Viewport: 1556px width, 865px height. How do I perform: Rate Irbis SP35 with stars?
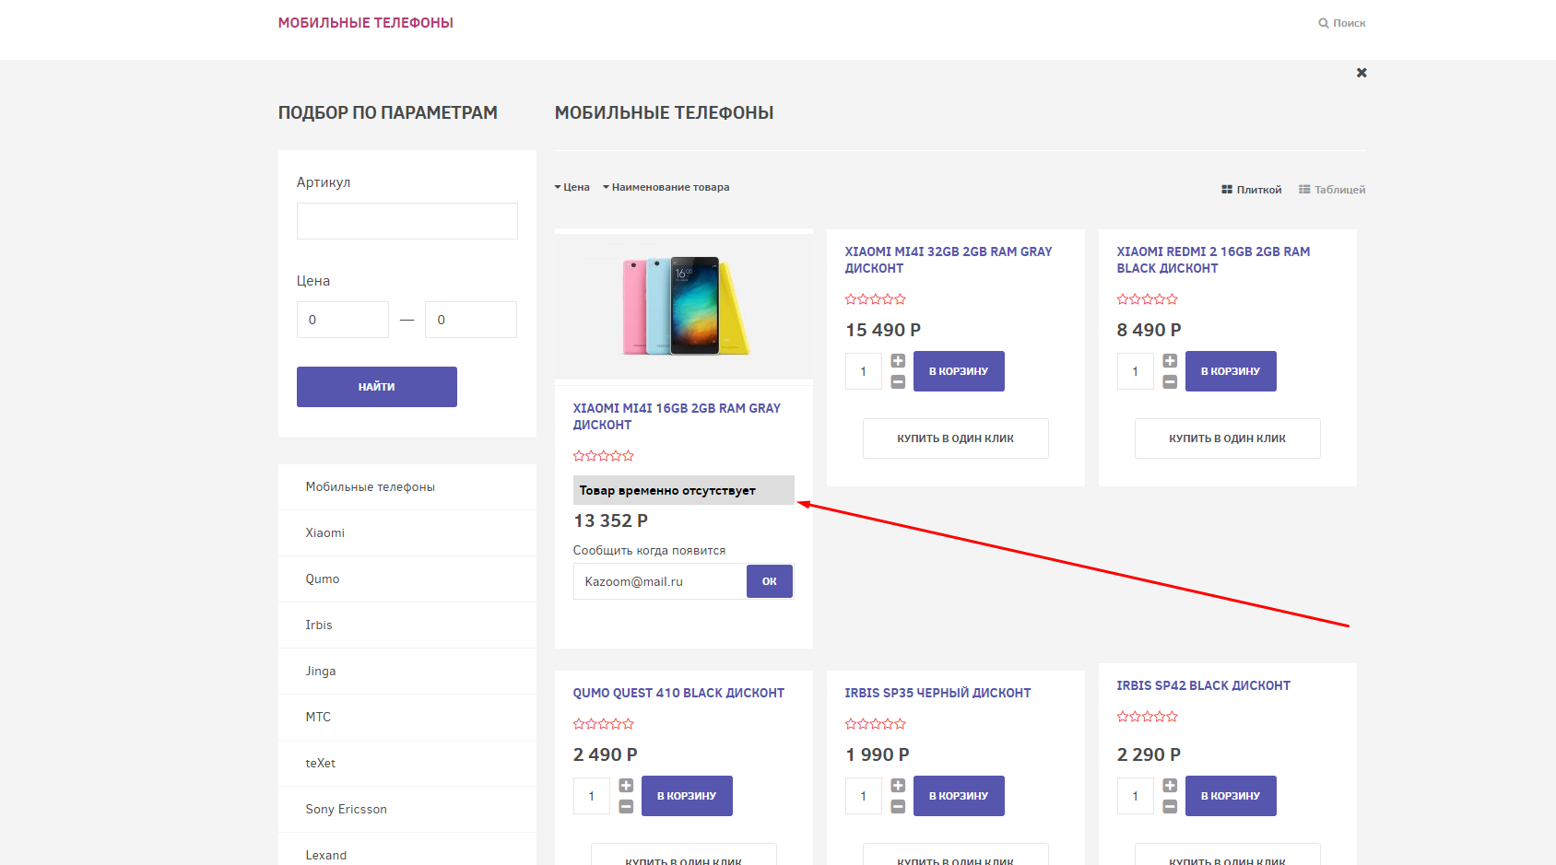pyautogui.click(x=876, y=724)
